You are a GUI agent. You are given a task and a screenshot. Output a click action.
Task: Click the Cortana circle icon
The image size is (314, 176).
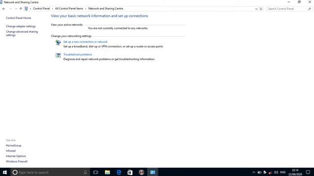coord(15,172)
